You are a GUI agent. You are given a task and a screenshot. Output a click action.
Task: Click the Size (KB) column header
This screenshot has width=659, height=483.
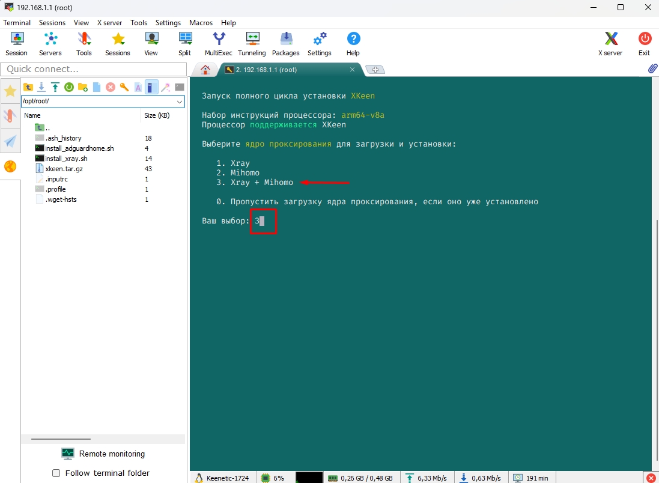[157, 115]
